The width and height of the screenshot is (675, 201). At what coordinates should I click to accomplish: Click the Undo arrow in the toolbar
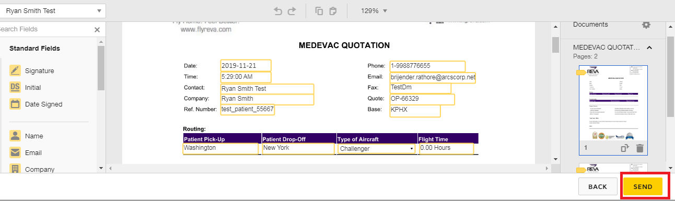click(x=278, y=10)
